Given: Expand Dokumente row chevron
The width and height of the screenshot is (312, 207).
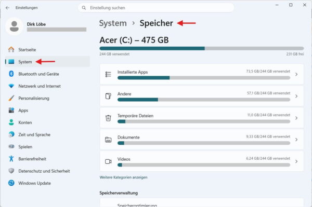Looking at the screenshot, I should 296,140.
